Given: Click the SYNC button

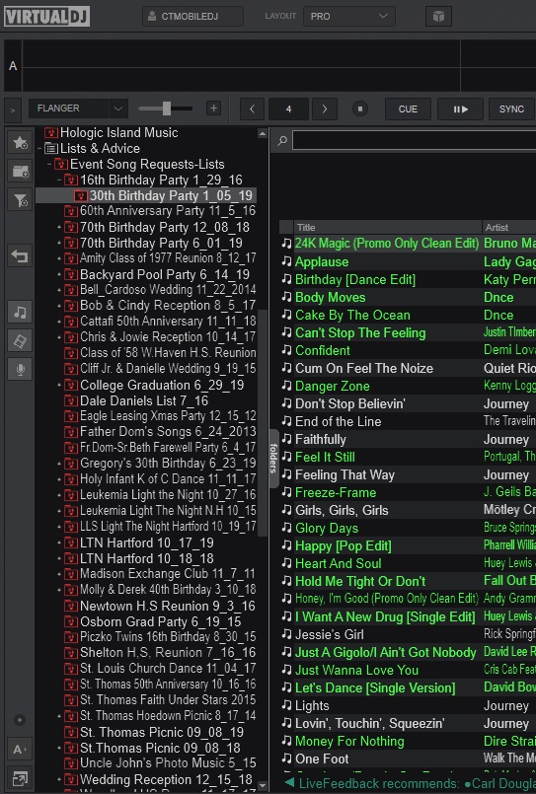Looking at the screenshot, I should (511, 108).
